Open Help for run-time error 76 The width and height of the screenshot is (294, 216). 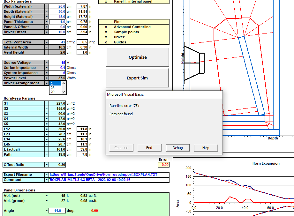pyautogui.click(x=206, y=148)
